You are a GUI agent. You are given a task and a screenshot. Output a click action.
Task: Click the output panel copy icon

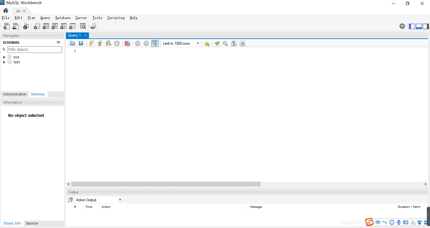(x=70, y=200)
